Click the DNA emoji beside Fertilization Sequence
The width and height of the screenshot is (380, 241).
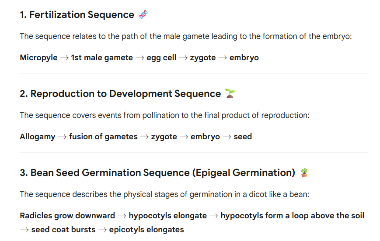pyautogui.click(x=143, y=14)
